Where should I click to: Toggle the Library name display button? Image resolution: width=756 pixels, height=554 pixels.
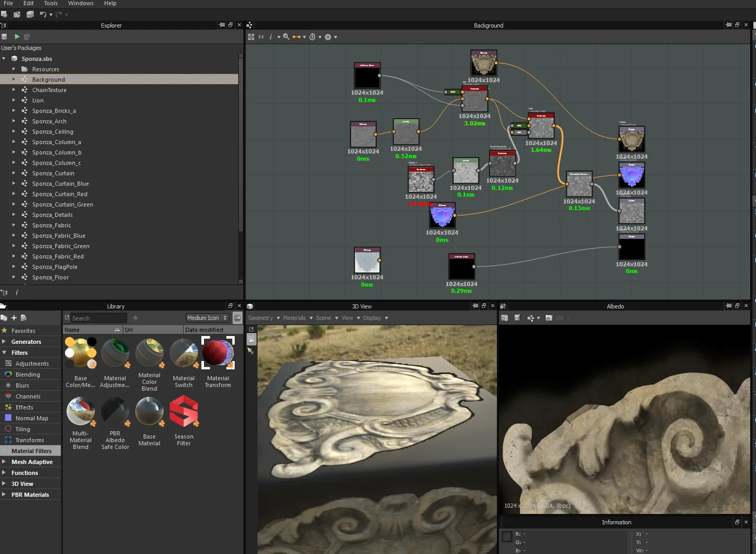[x=237, y=318]
